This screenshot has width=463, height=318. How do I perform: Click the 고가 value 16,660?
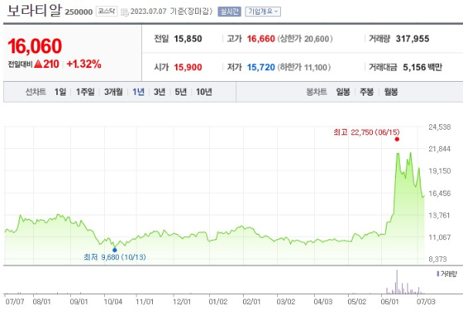coord(261,39)
